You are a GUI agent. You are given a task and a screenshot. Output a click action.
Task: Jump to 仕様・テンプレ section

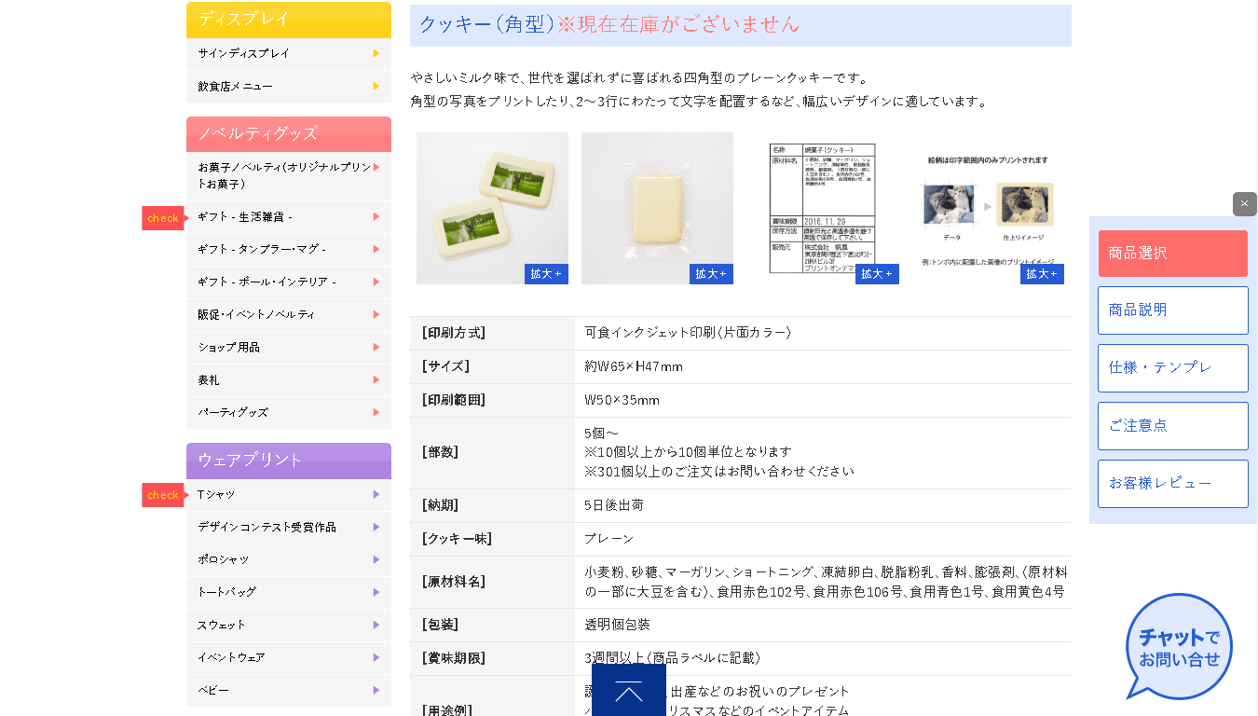[x=1173, y=368]
